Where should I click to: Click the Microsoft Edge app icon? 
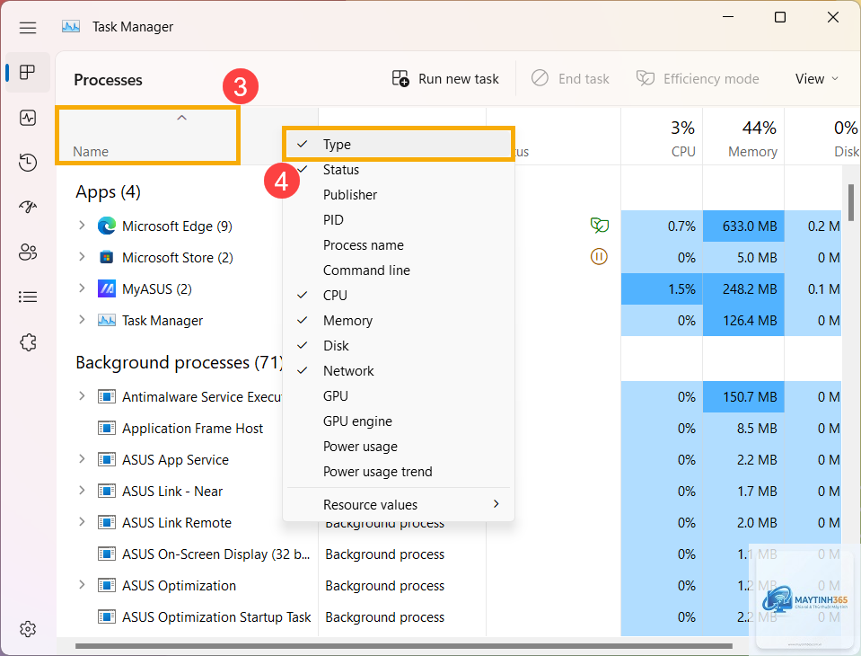pyautogui.click(x=107, y=226)
